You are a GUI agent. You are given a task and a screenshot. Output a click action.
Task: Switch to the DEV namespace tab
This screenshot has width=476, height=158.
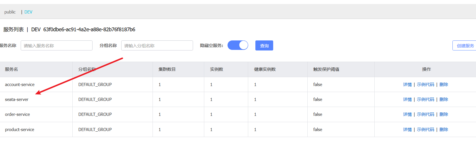[x=28, y=12]
